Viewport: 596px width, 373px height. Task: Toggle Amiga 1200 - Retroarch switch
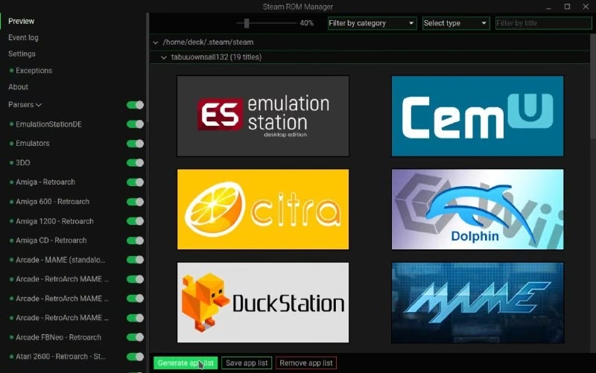pos(135,221)
